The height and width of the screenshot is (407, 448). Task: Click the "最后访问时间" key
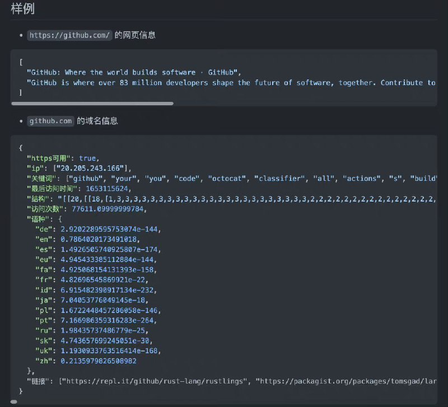click(x=52, y=189)
